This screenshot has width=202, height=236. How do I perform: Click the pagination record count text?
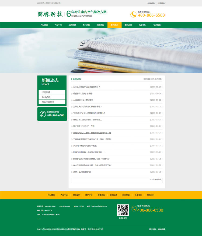(155, 179)
